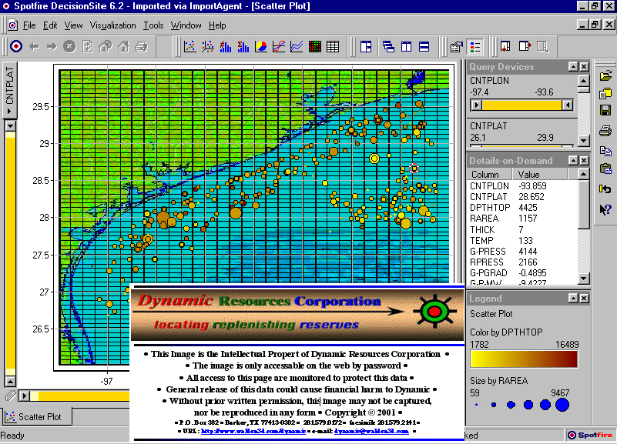Click the CNTPLON yellow range slider bar
The height and width of the screenshot is (444, 617).
523,105
